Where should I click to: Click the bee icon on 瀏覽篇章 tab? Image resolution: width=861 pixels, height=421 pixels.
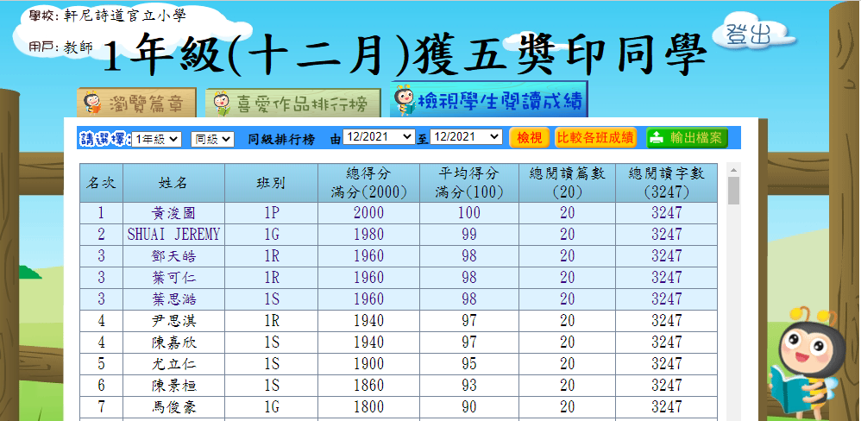pyautogui.click(x=92, y=103)
